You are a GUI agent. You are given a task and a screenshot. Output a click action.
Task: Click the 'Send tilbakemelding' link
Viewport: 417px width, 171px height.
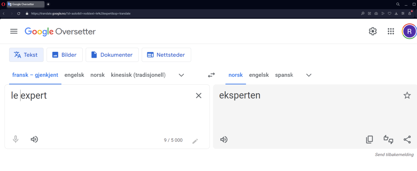click(x=394, y=155)
